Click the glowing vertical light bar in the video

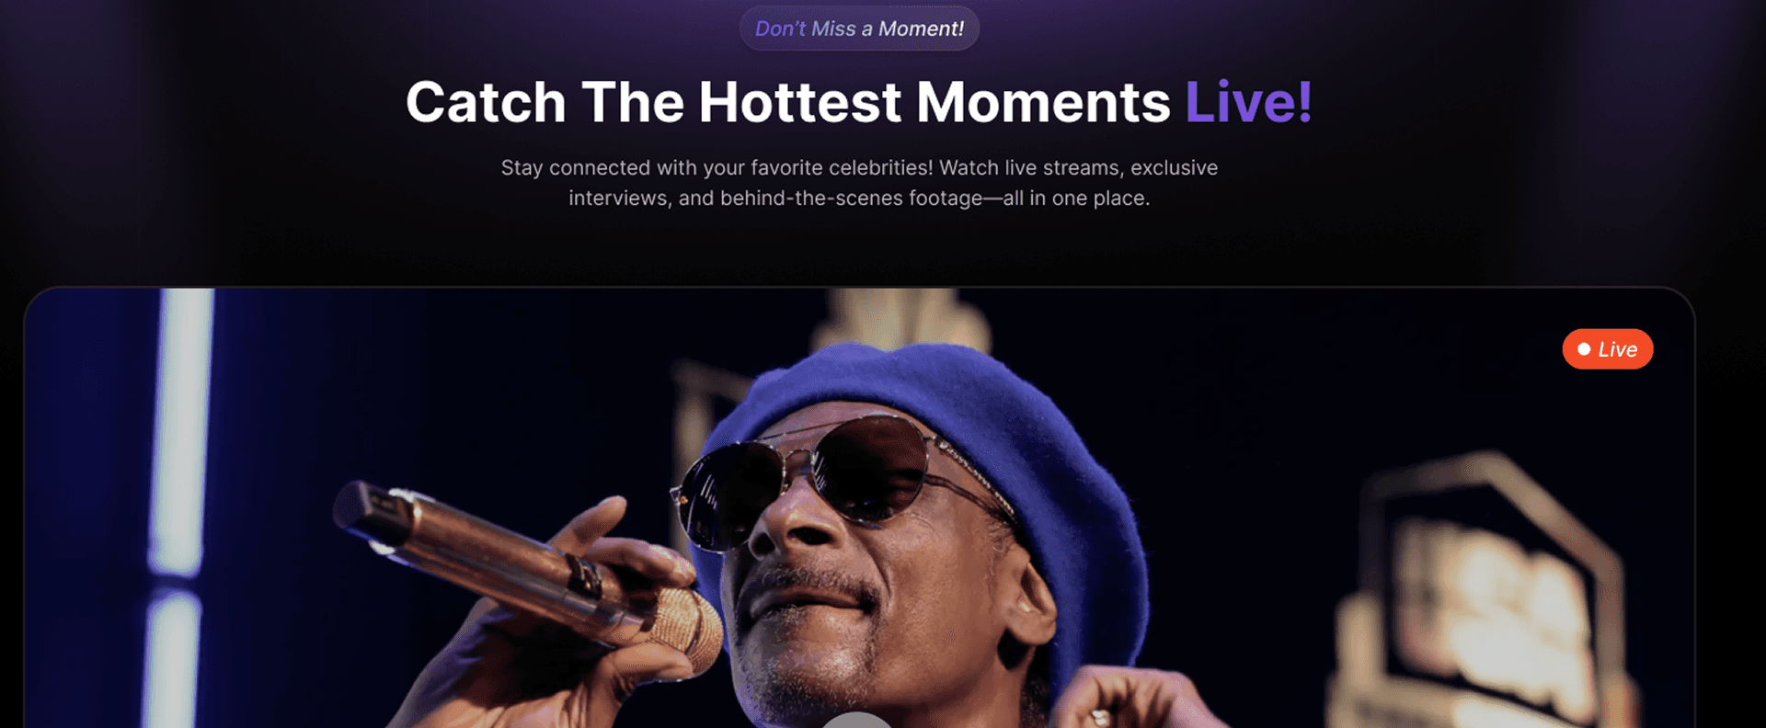pyautogui.click(x=179, y=507)
